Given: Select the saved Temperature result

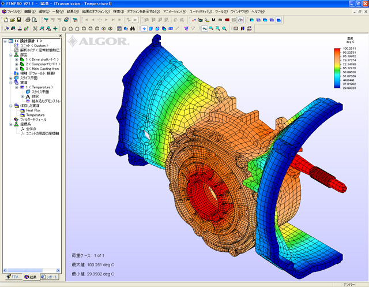Looking at the screenshot, I should click(35, 115).
